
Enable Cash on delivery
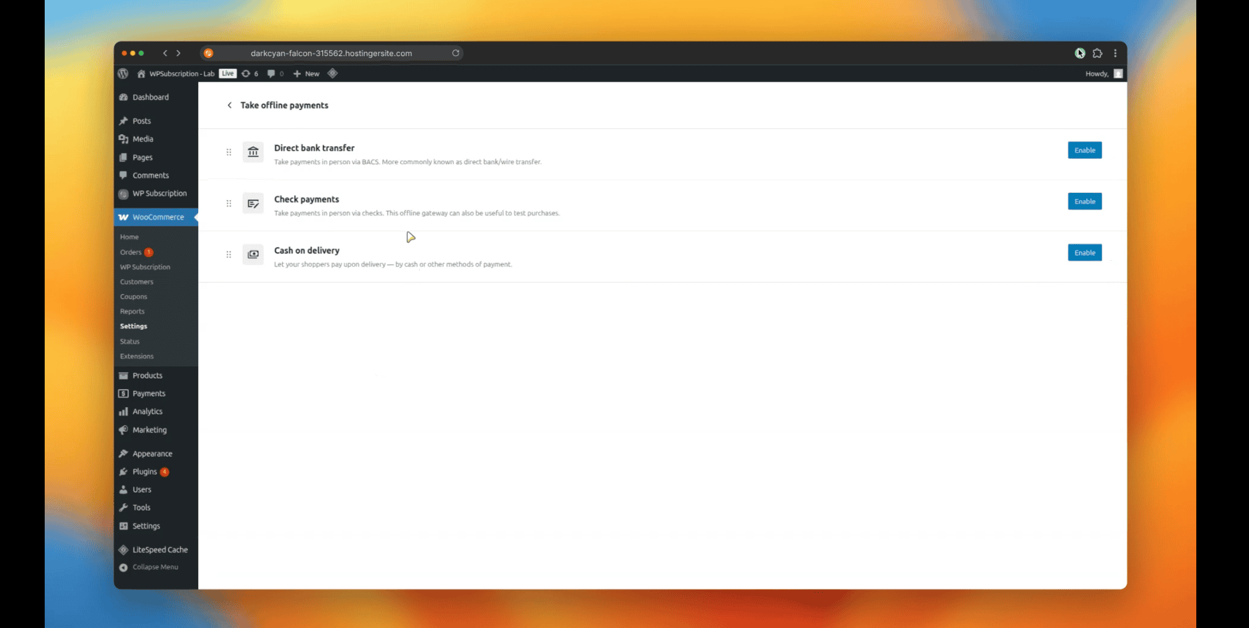[x=1084, y=252]
